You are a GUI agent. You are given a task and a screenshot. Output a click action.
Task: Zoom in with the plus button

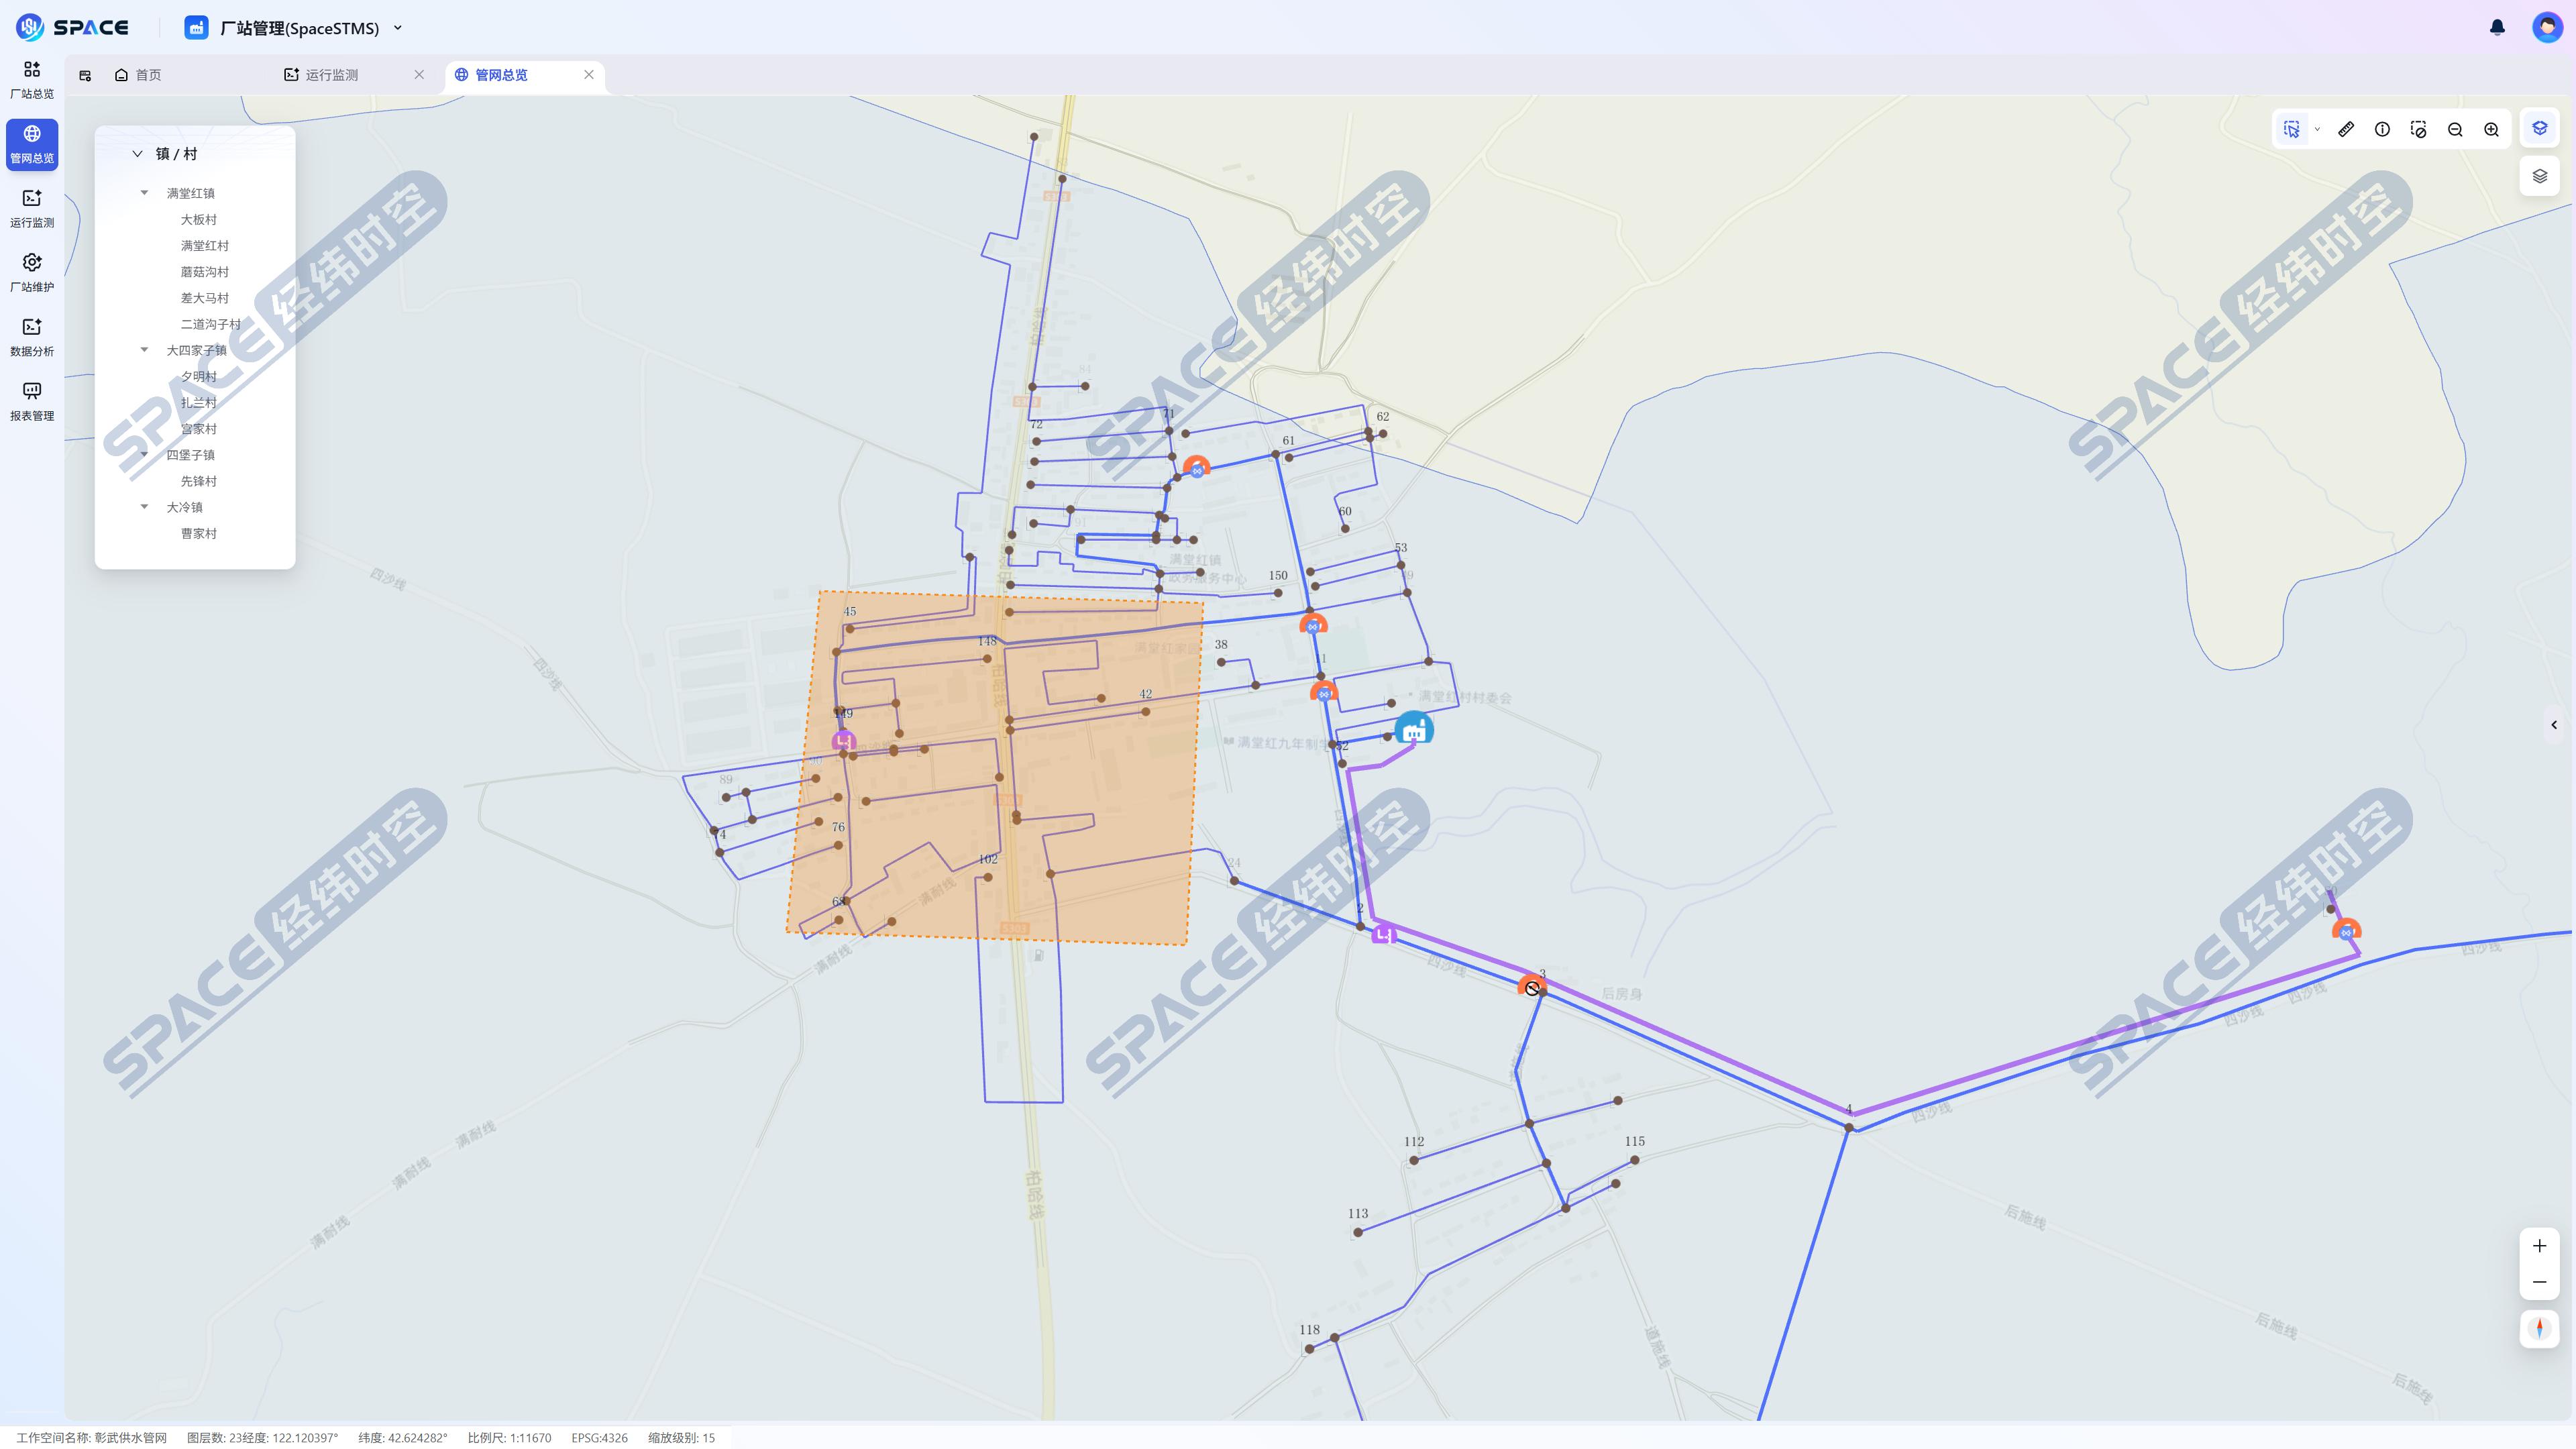(2539, 1245)
